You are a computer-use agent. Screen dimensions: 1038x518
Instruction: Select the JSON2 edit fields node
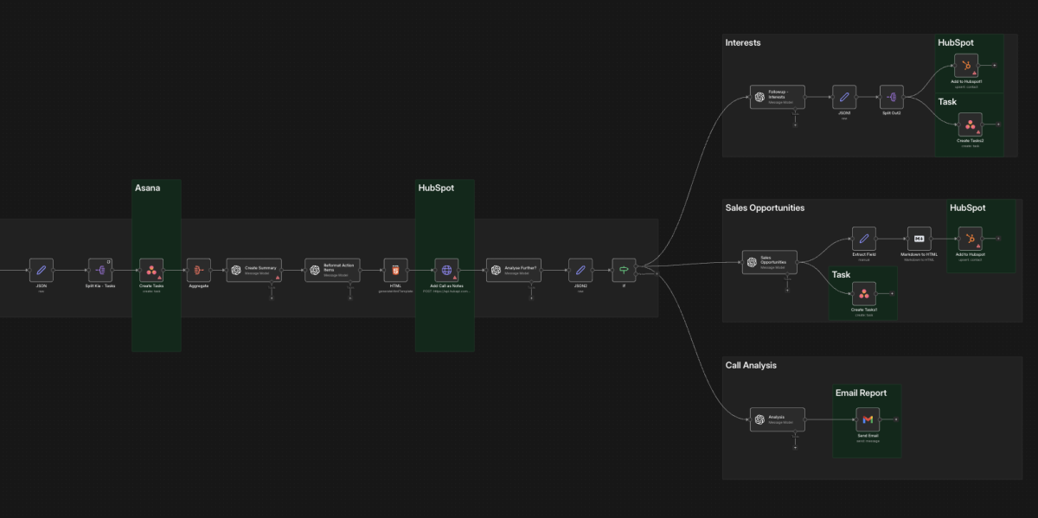[x=580, y=271]
